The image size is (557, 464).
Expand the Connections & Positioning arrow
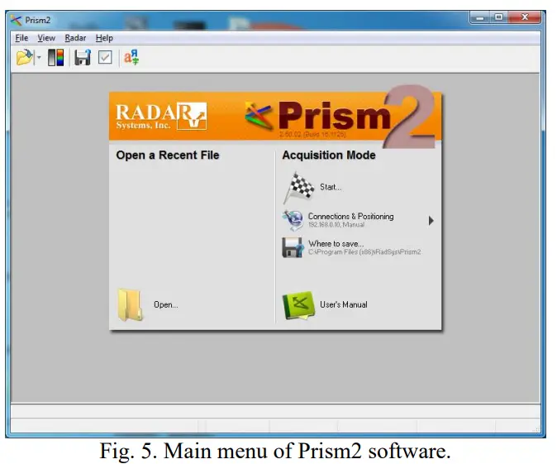coord(431,221)
